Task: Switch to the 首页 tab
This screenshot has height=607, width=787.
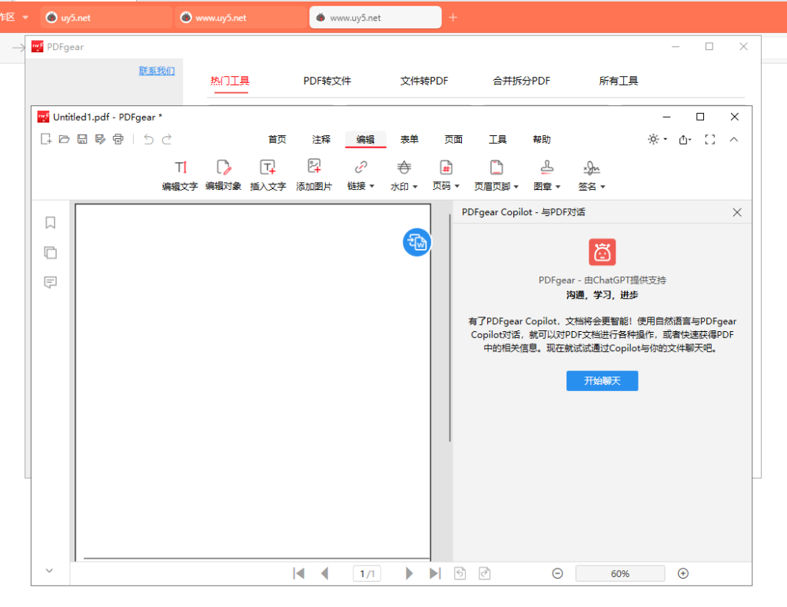Action: point(277,140)
